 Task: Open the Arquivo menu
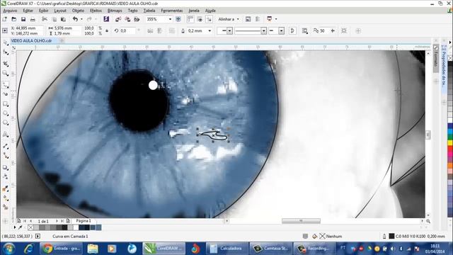click(10, 11)
